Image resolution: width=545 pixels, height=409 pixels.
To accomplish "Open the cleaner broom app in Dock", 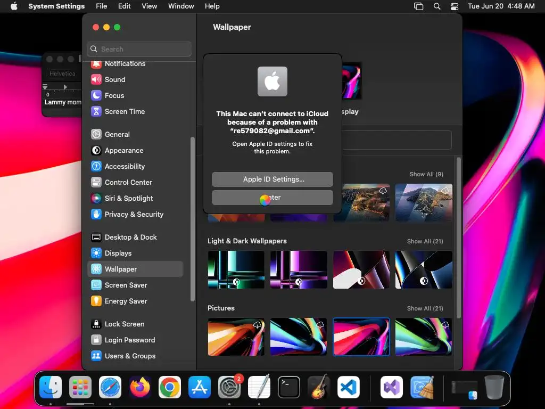I will pyautogui.click(x=422, y=387).
